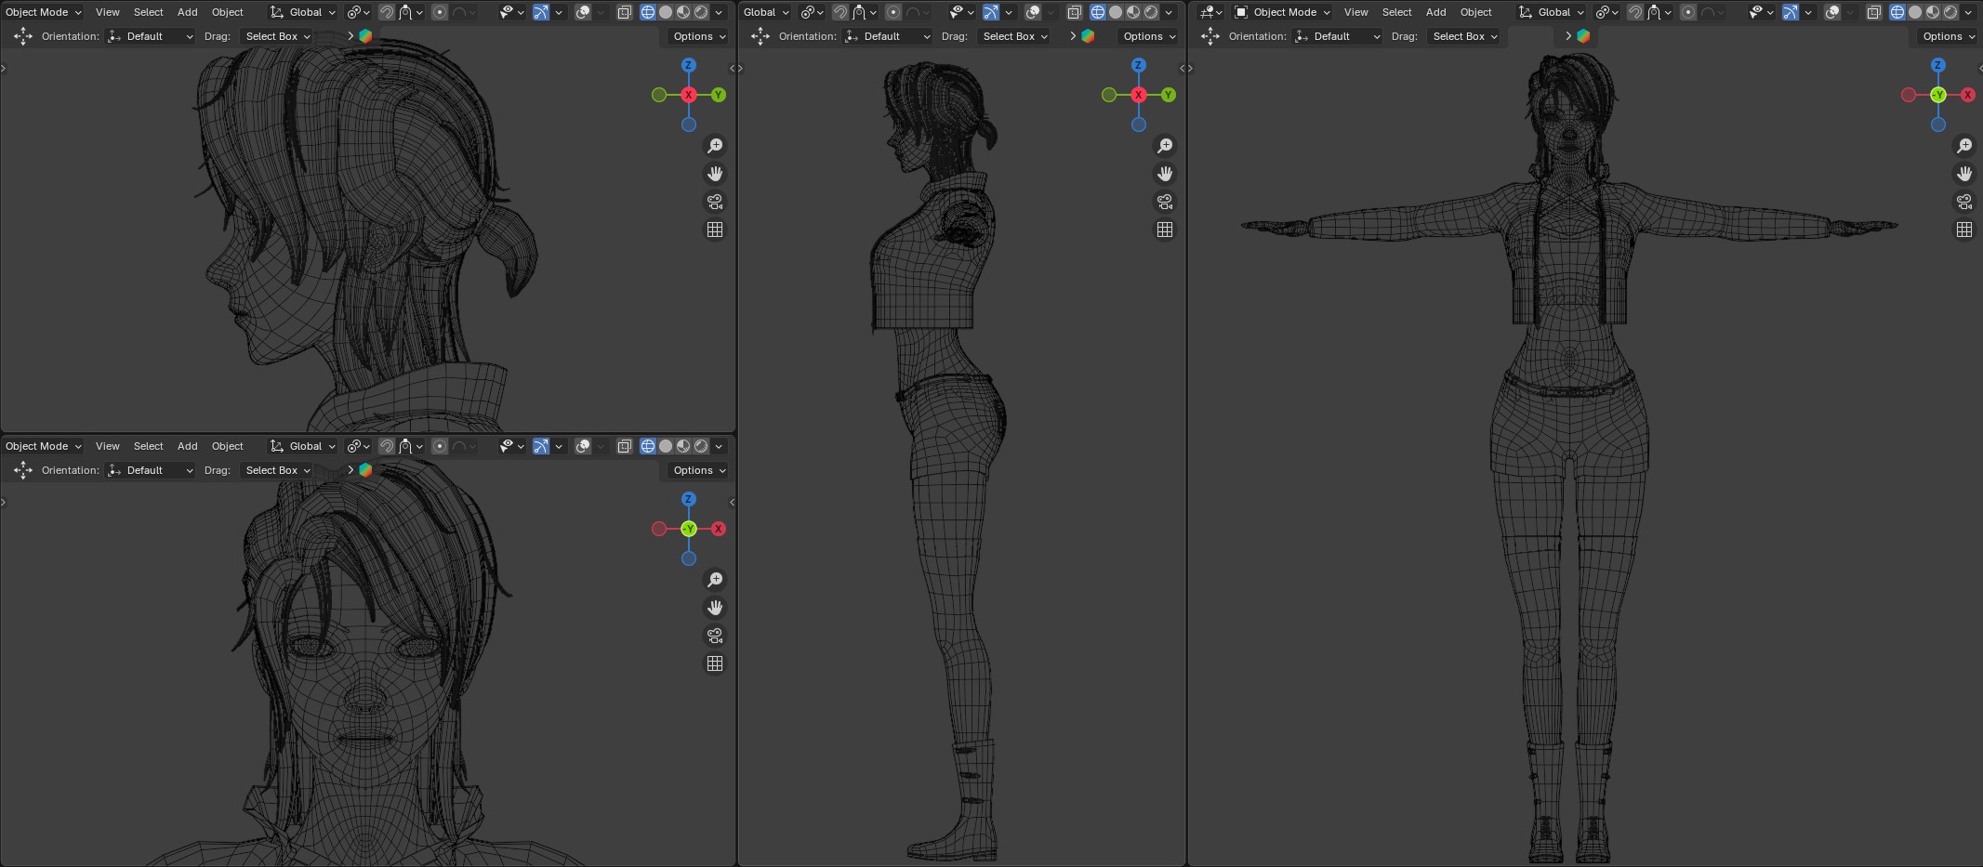This screenshot has width=1983, height=867.
Task: Click blue Z axis on right viewport gizmo
Action: [1937, 65]
